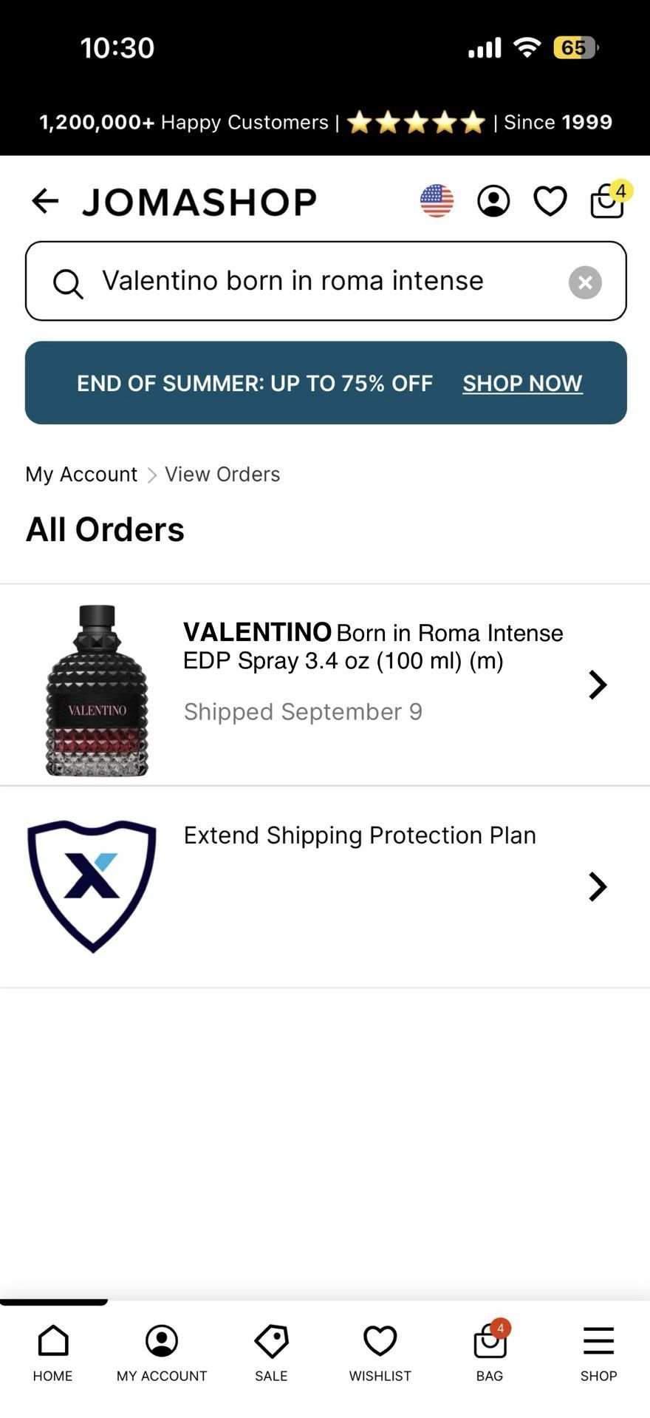Open the Shop hamburger menu
Viewport: 650px width, 1418px height.
(x=598, y=1352)
